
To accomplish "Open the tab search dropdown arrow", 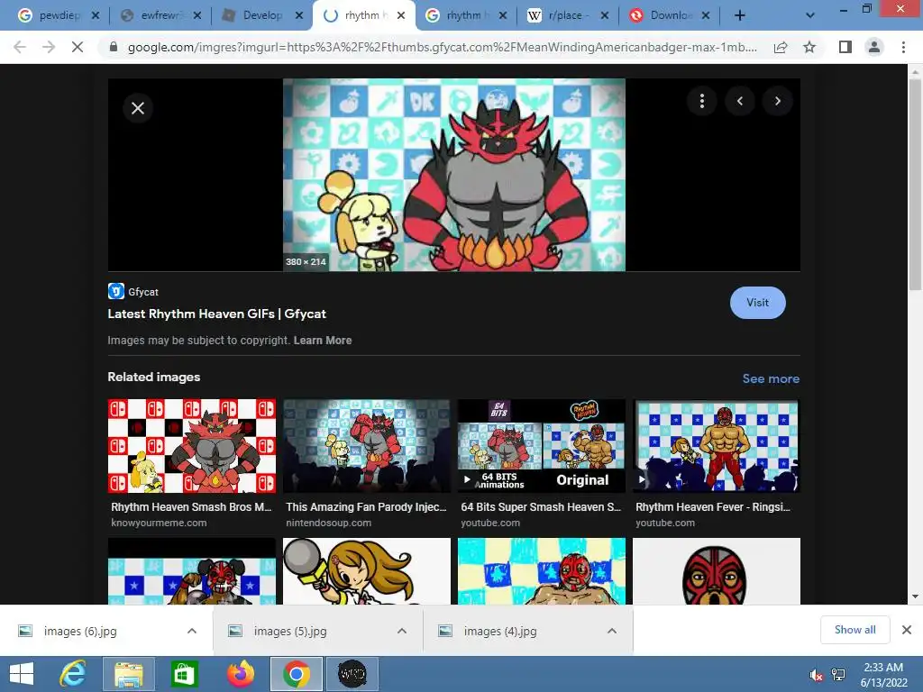I will click(810, 16).
